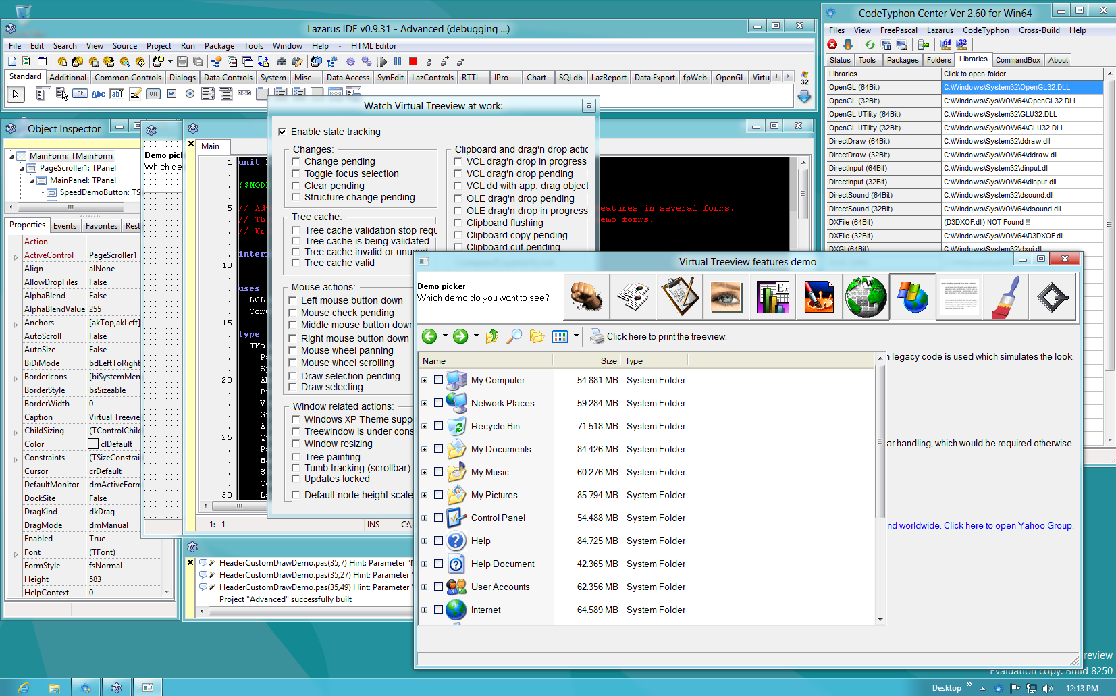This screenshot has height=696, width=1116.
Task: Uncheck Enable state tracking
Action: pyautogui.click(x=282, y=132)
